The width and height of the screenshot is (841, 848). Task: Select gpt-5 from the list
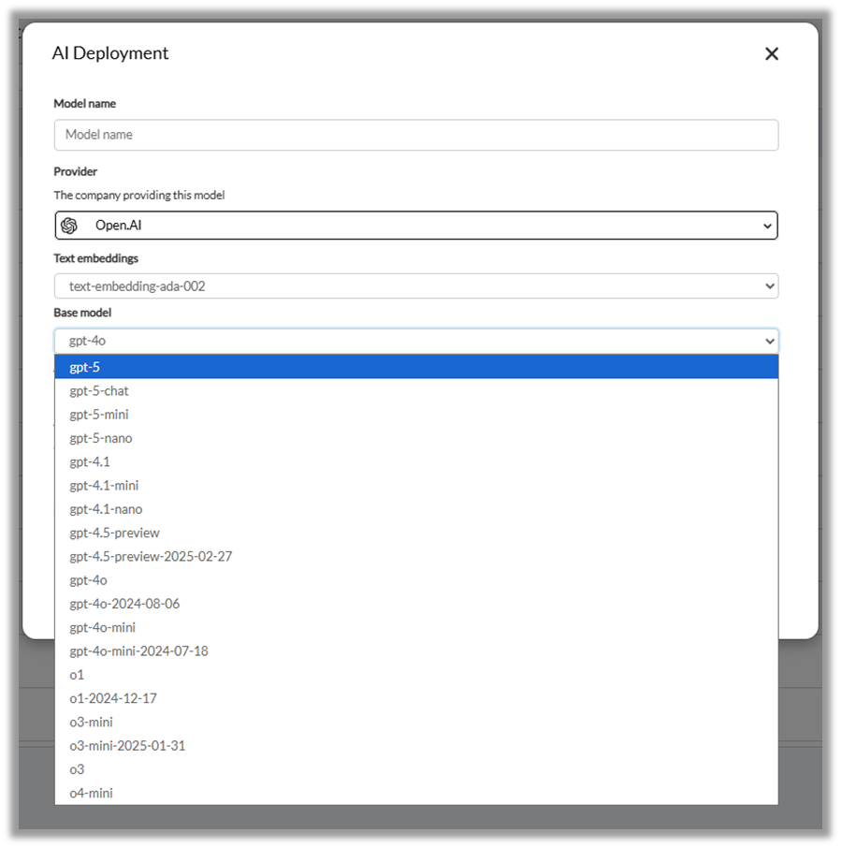click(416, 367)
